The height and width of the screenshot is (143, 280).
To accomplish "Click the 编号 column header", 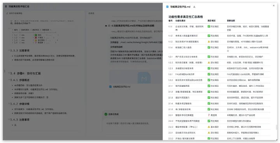I will (170, 21).
